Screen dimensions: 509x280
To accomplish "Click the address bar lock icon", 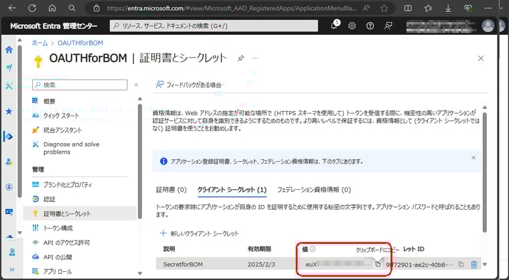I will pos(96,8).
